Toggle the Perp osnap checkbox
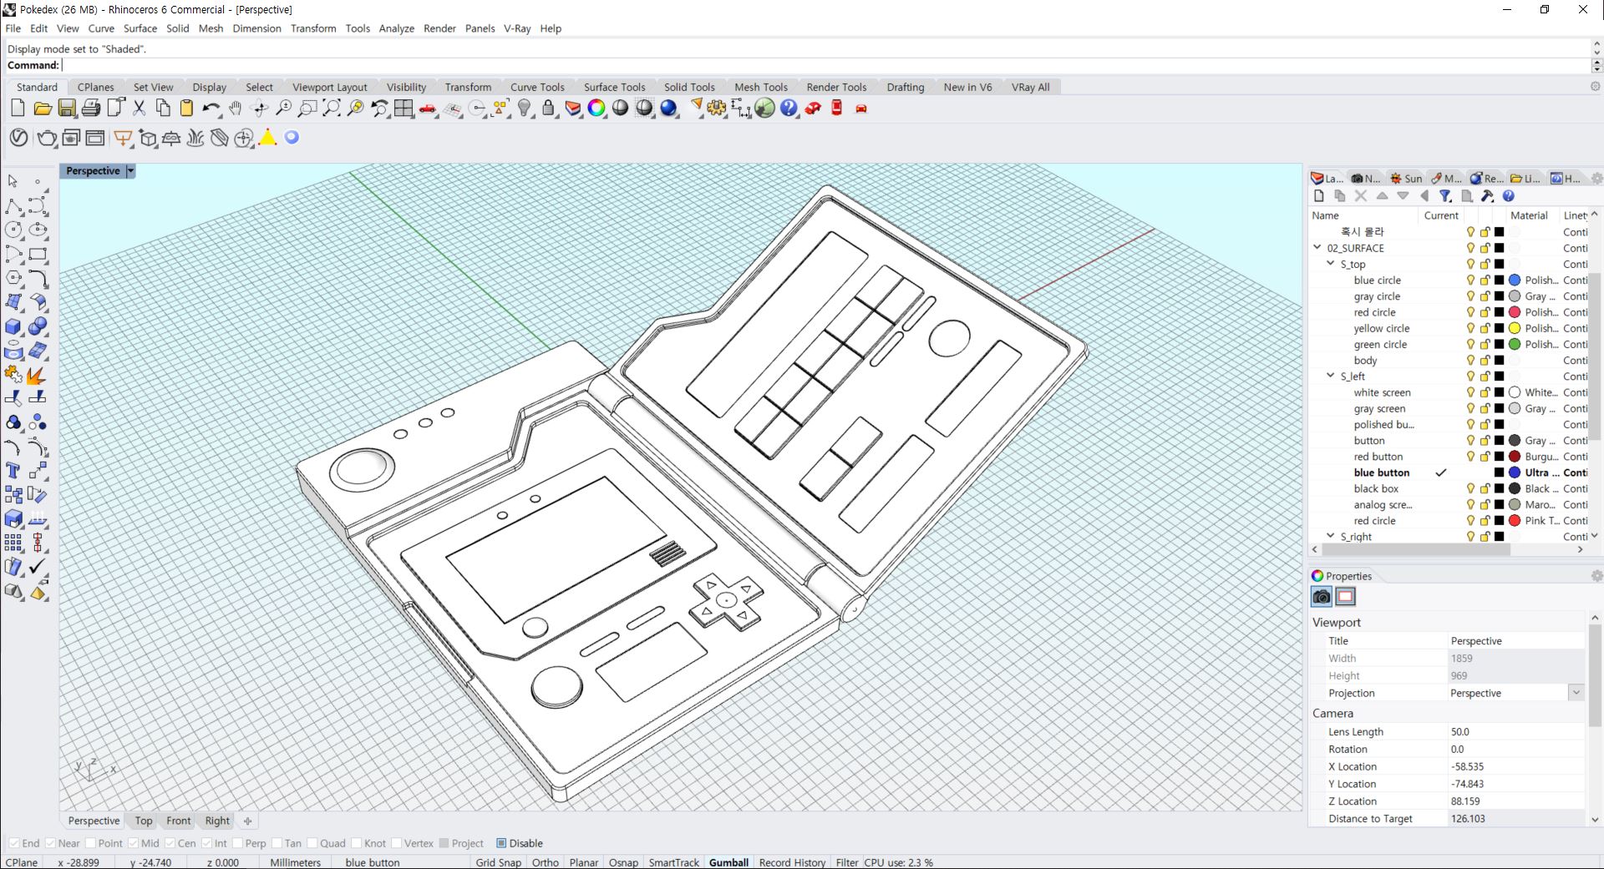The width and height of the screenshot is (1604, 869). click(x=237, y=843)
